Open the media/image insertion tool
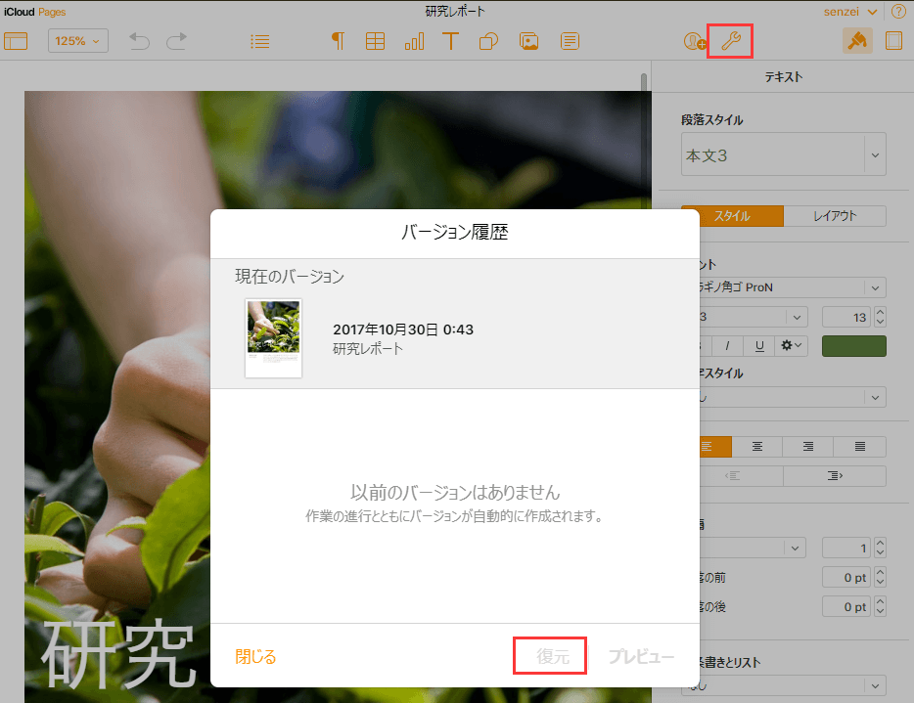 click(x=528, y=41)
